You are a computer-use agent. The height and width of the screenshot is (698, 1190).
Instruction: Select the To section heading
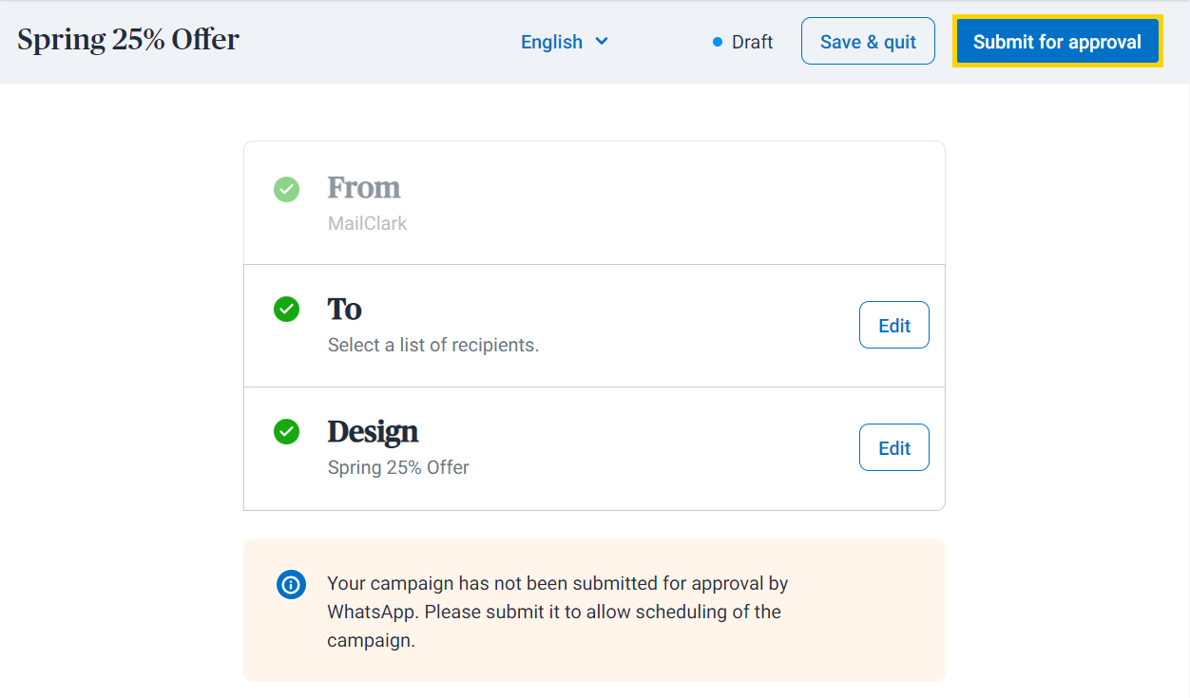[344, 309]
